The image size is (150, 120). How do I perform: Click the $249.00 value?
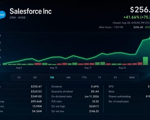click(36, 97)
